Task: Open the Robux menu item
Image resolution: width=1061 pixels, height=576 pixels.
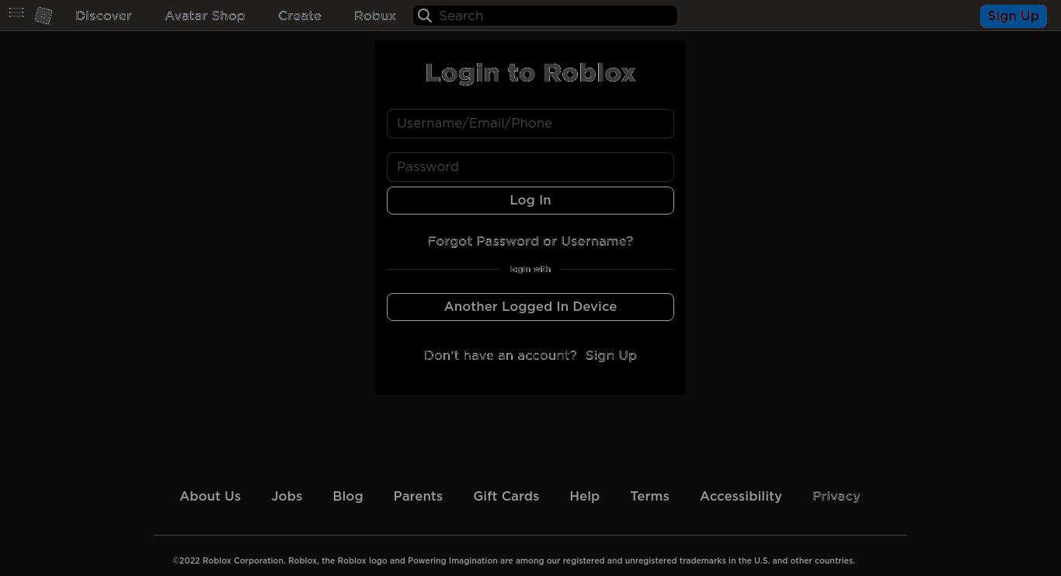Action: (x=374, y=16)
